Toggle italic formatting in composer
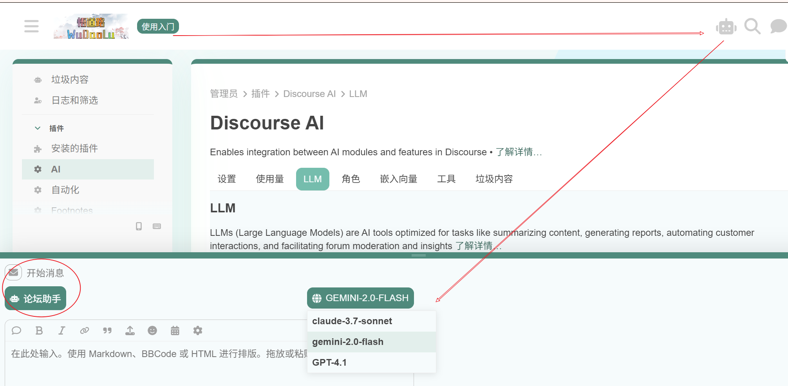Image resolution: width=788 pixels, height=386 pixels. point(62,331)
